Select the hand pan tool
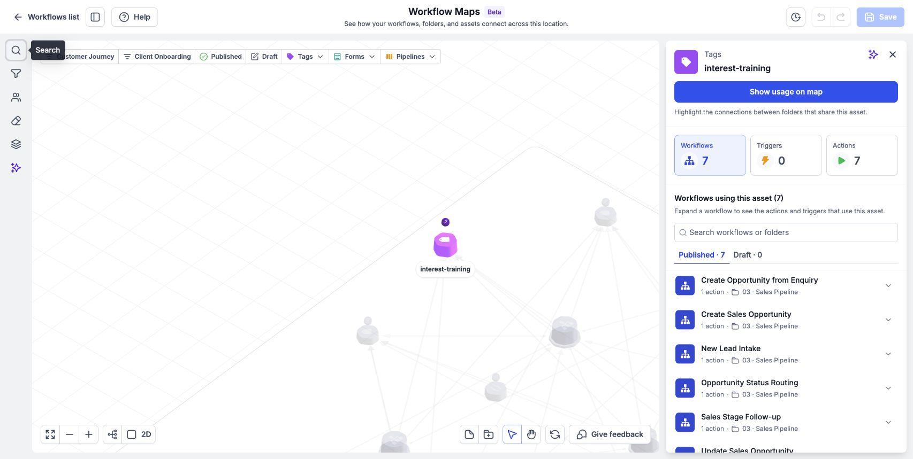Viewport: 913px width, 459px height. (531, 434)
